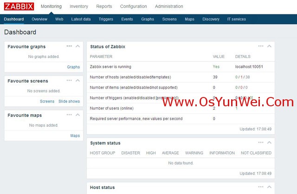The image size is (297, 194).
Task: Open Favourite graphs widget options menu
Action: tap(69, 46)
